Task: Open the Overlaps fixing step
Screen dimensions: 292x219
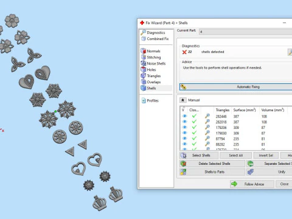Action: 151,82
